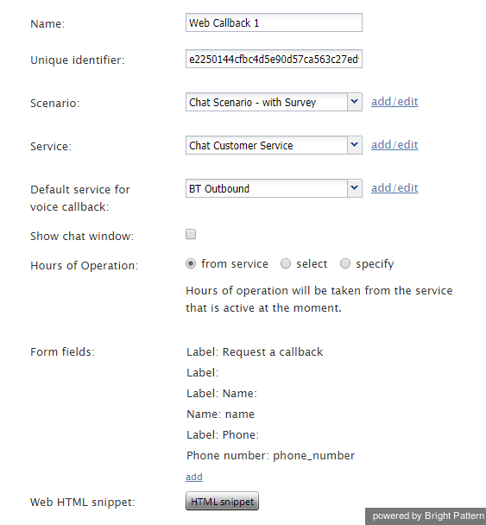Viewport: 486px width, 525px height.
Task: Click the Name input field
Action: [x=274, y=22]
